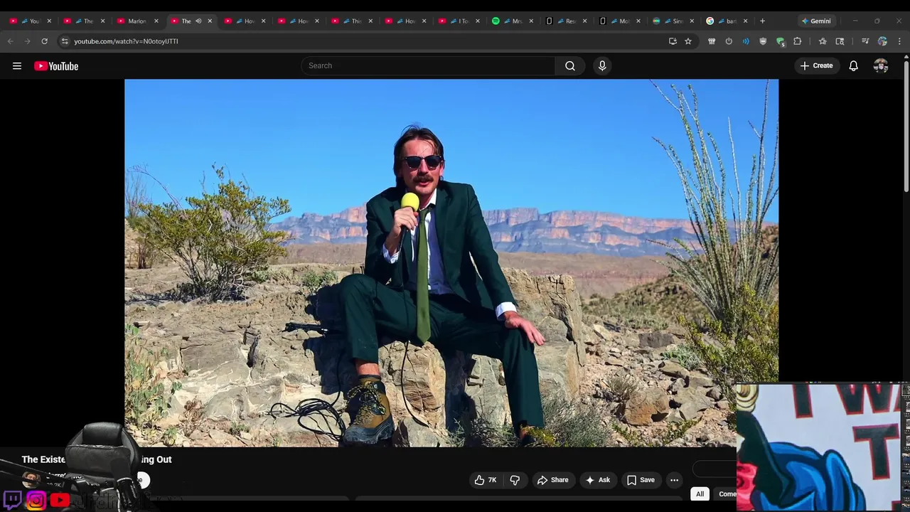Switch to the 'Marlon' tab
910x512 pixels.
[137, 21]
